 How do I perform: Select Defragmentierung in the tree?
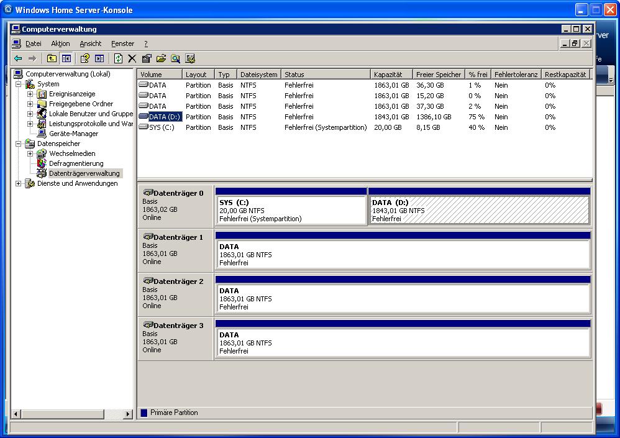[76, 163]
